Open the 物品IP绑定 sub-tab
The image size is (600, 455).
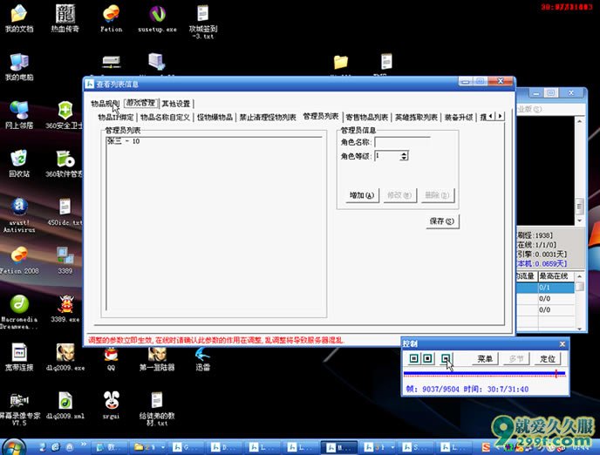(x=116, y=118)
